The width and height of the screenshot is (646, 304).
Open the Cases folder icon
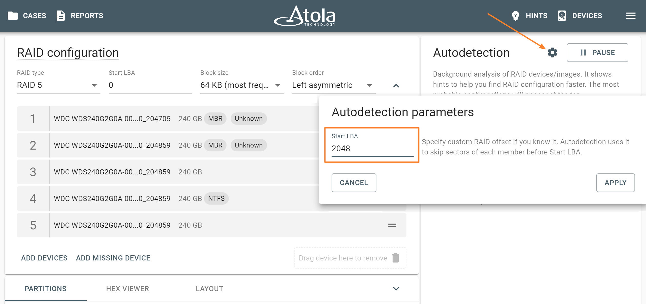click(13, 16)
